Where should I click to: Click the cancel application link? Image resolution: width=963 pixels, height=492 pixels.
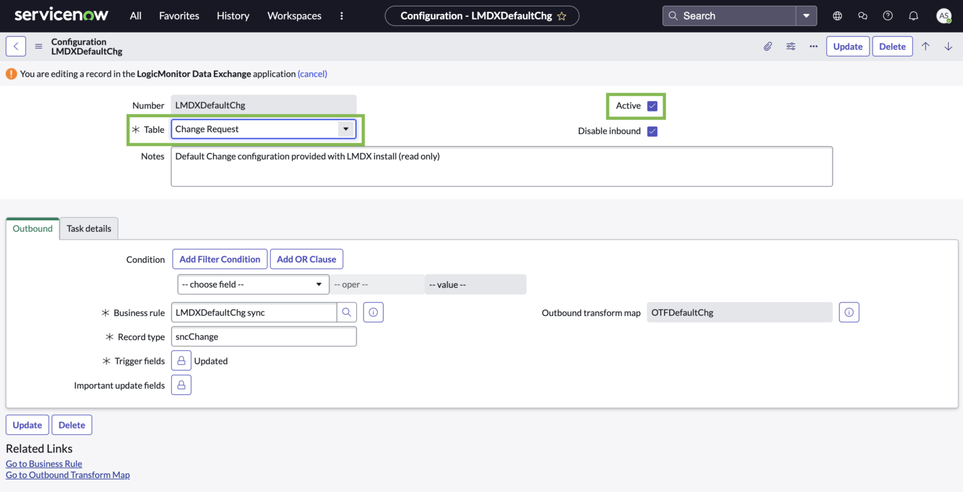click(312, 74)
